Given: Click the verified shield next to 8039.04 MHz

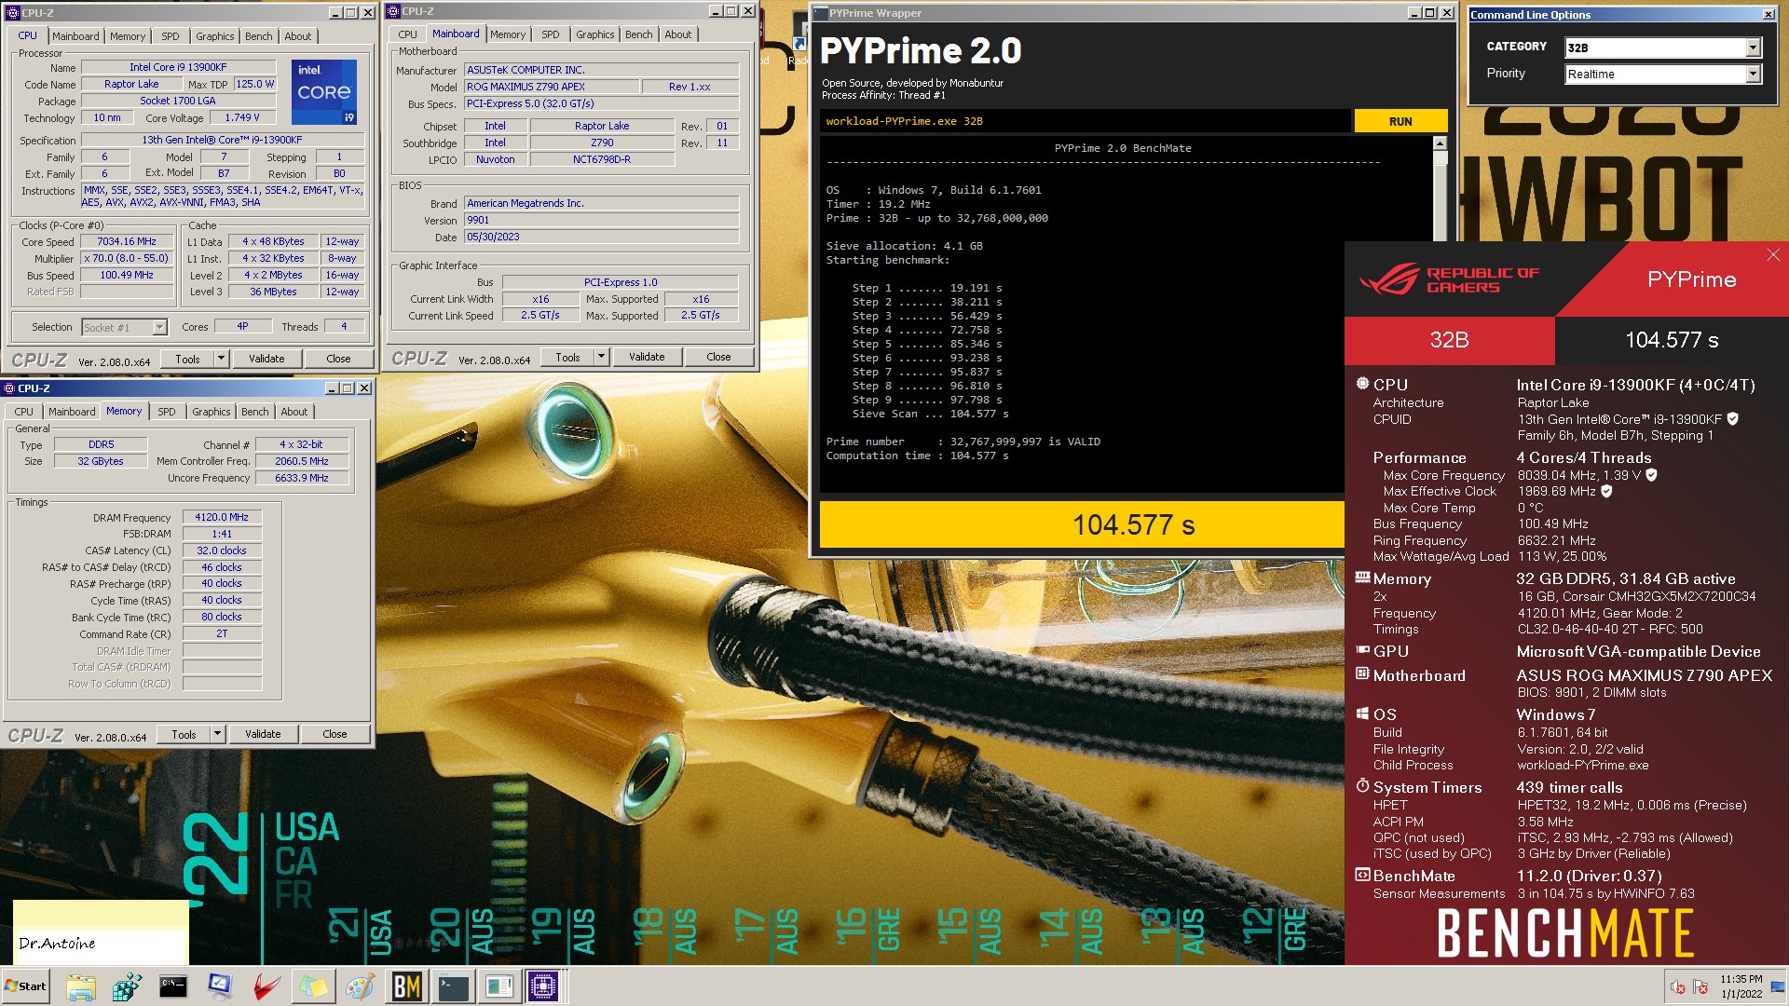Looking at the screenshot, I should 1651,475.
